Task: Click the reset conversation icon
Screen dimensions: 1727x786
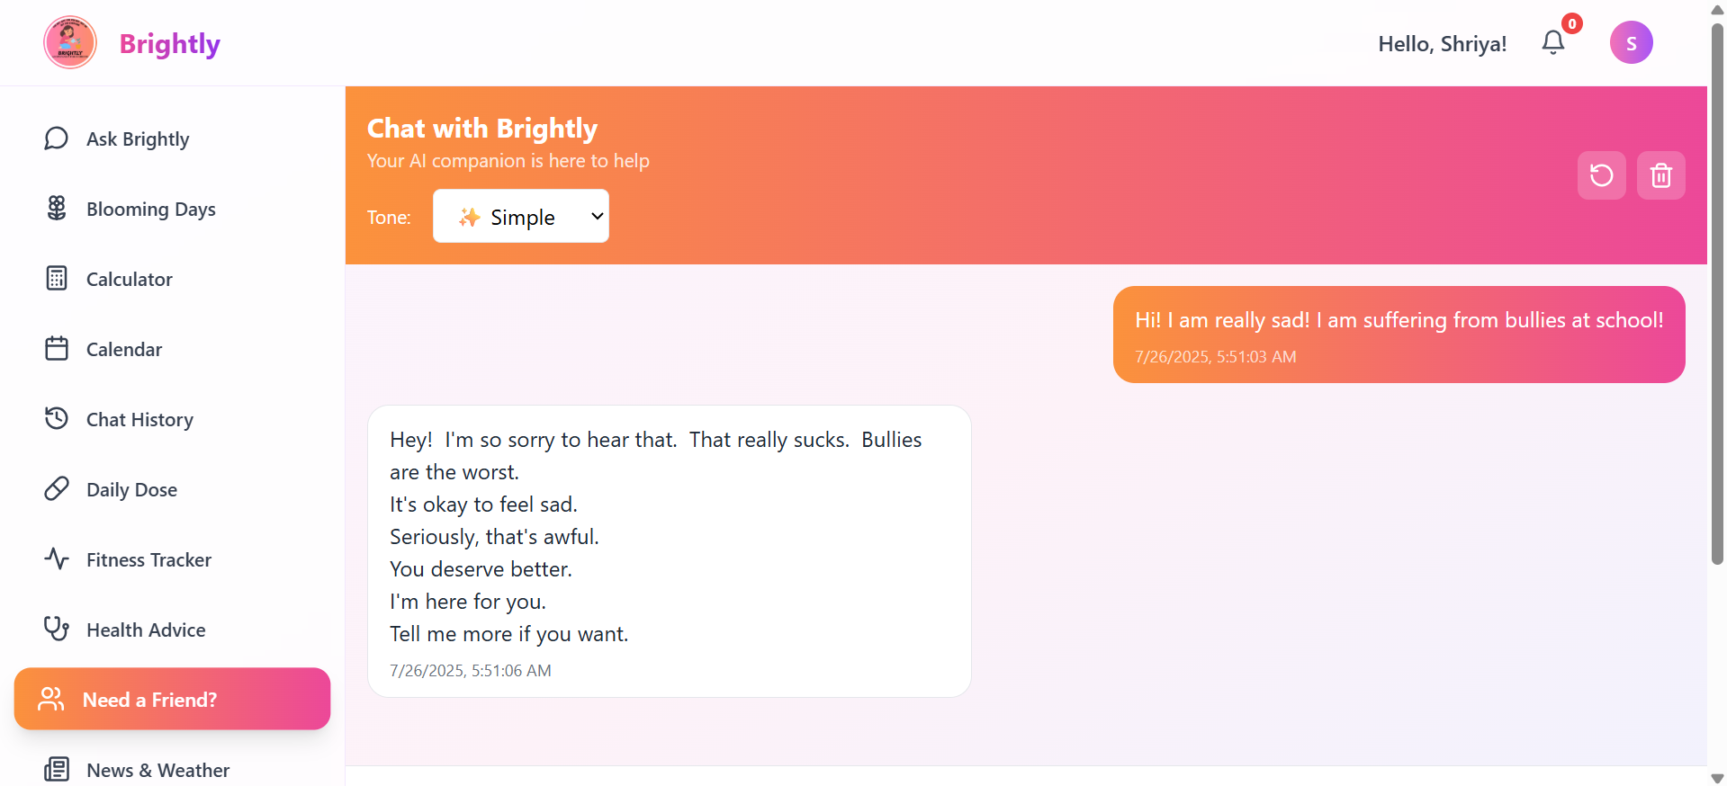Action: (x=1601, y=174)
